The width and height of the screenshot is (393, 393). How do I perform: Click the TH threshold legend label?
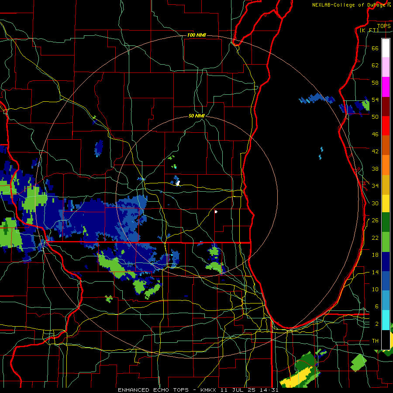375,341
